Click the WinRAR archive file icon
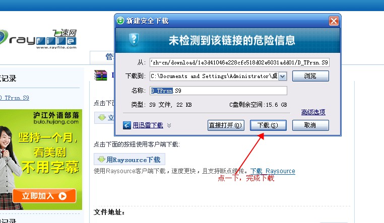 [x=100, y=76]
